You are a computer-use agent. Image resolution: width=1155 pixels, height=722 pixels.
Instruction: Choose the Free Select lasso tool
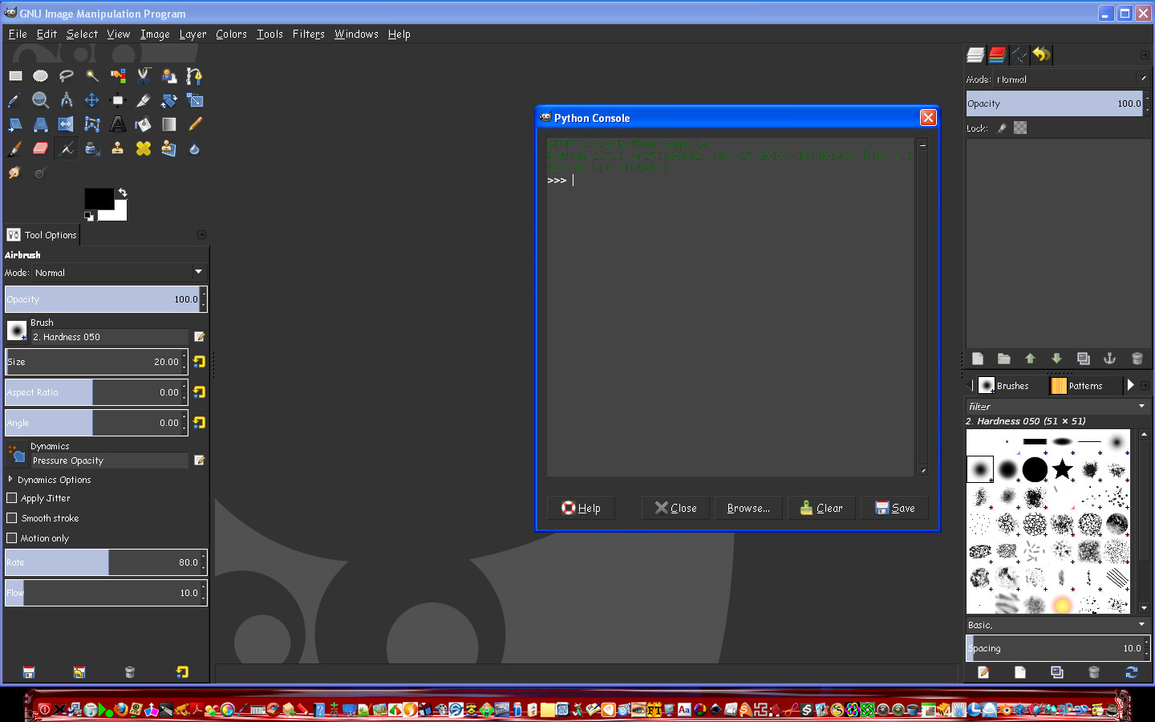[x=67, y=76]
